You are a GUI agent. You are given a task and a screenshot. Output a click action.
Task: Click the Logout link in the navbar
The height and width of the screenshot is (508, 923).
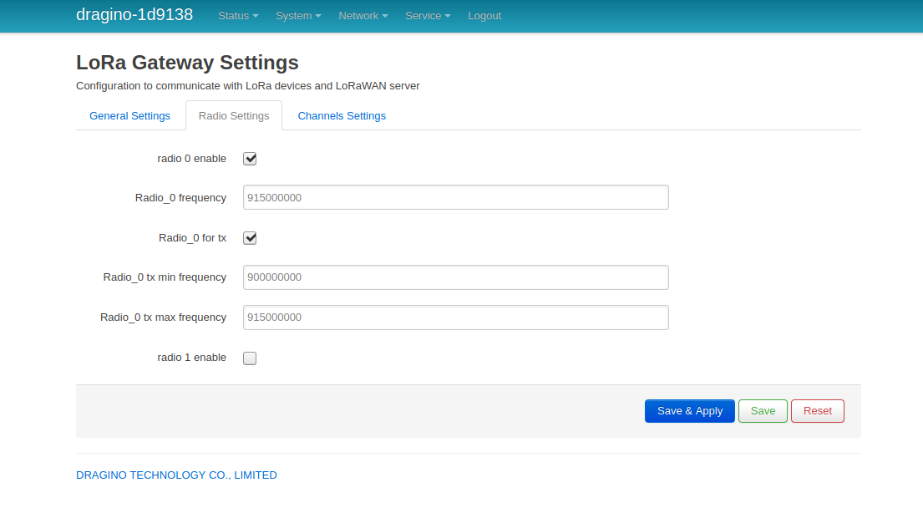pyautogui.click(x=484, y=16)
